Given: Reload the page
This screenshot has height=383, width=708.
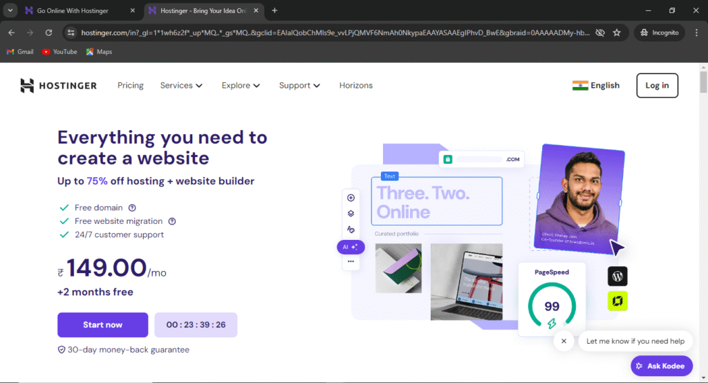Looking at the screenshot, I should tap(49, 32).
